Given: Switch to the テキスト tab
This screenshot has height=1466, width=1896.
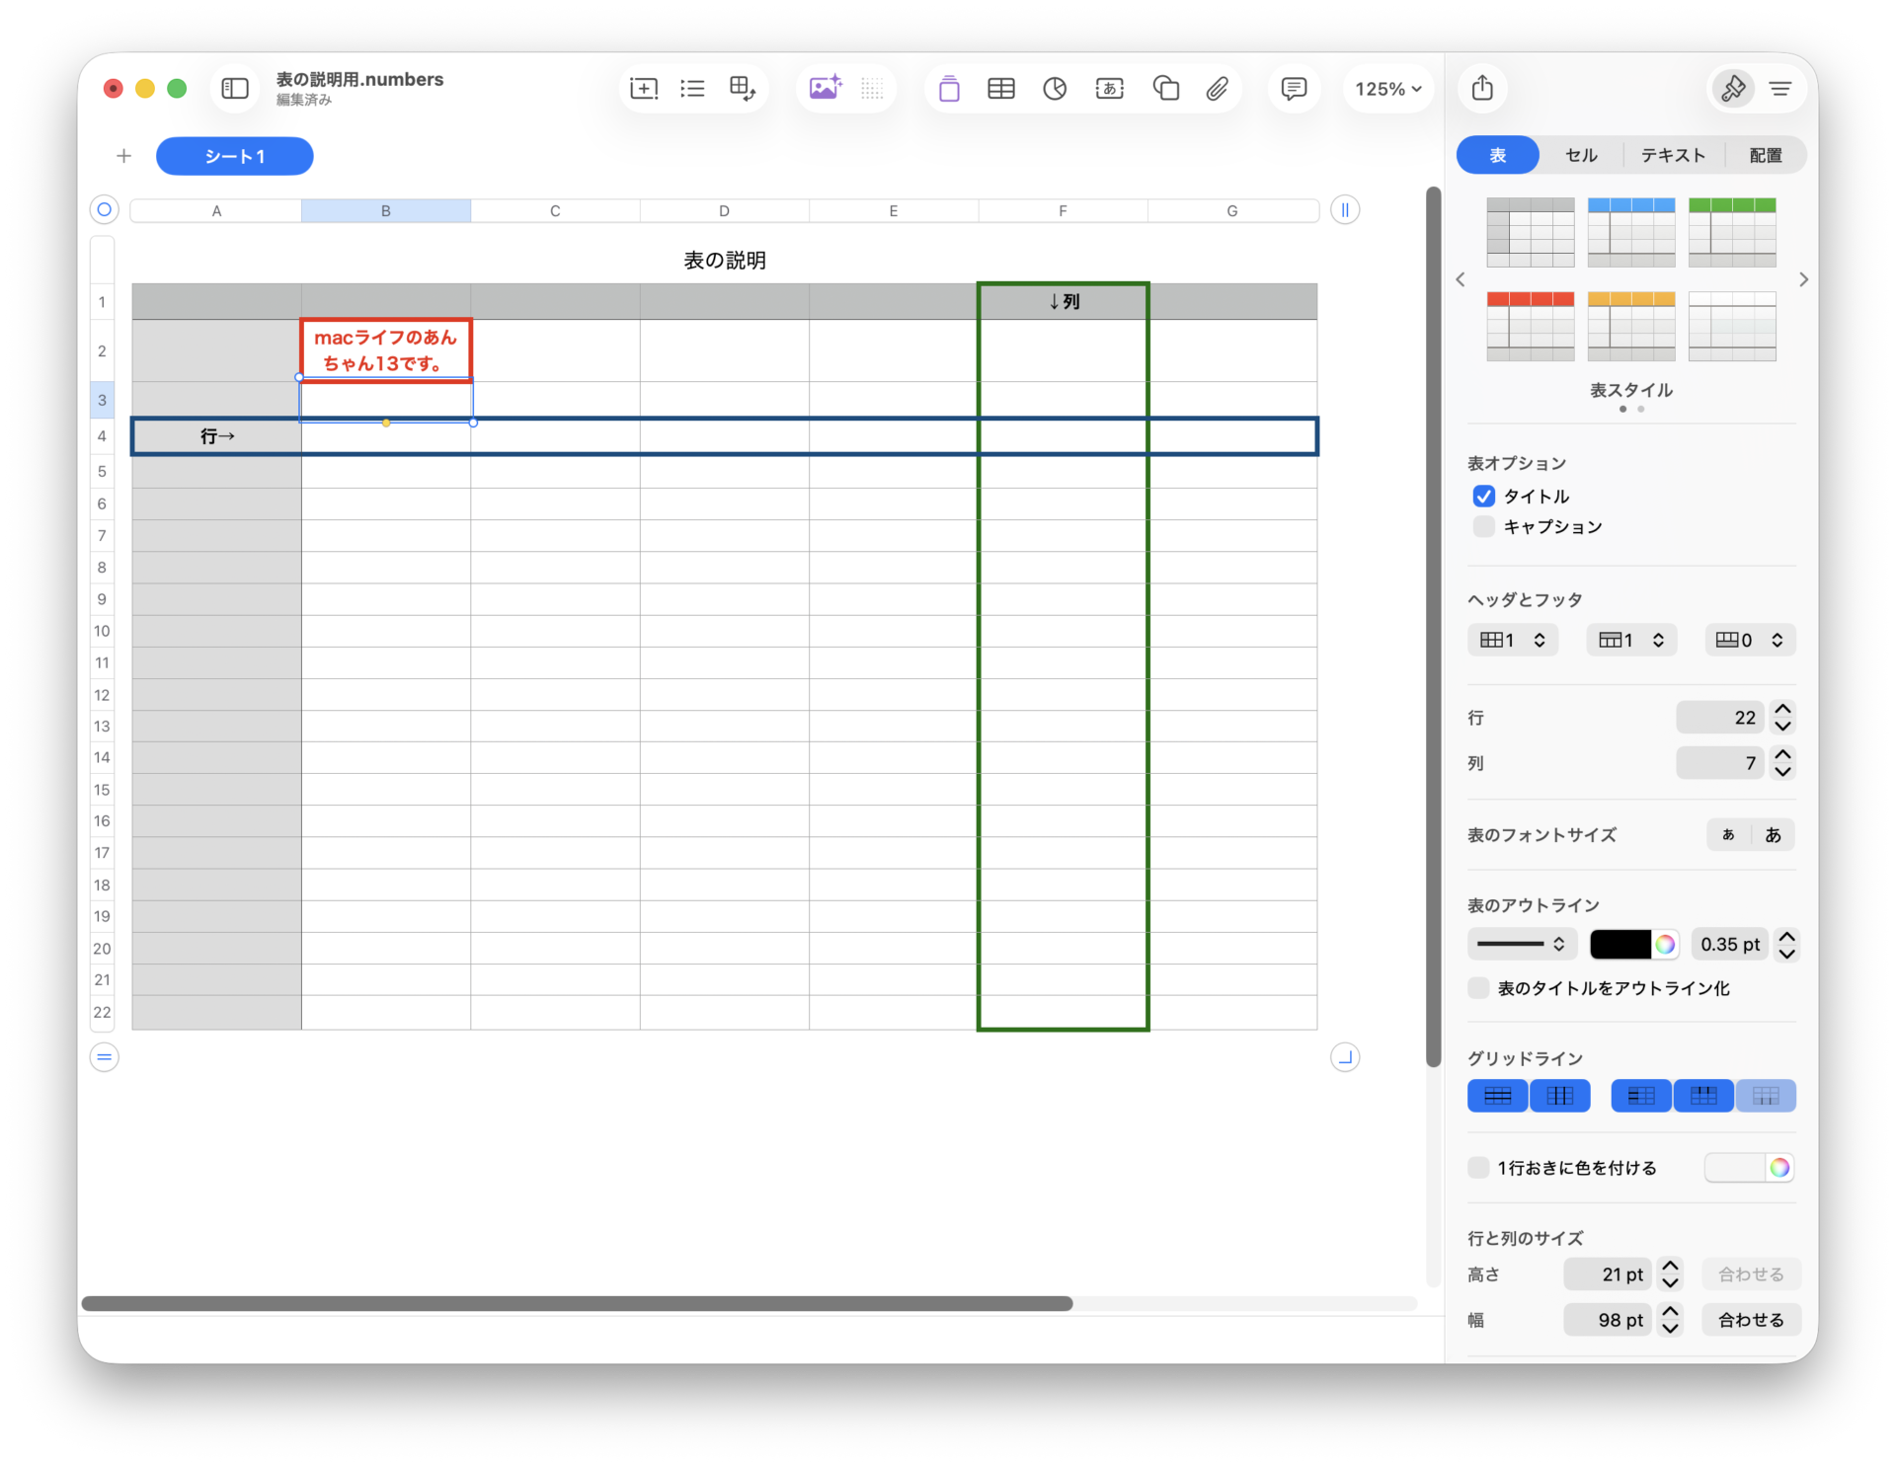Looking at the screenshot, I should [1673, 155].
